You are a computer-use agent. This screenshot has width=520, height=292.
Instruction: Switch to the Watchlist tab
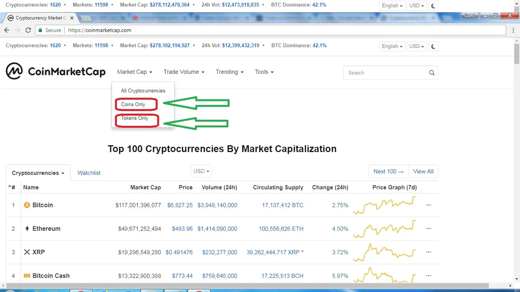89,173
